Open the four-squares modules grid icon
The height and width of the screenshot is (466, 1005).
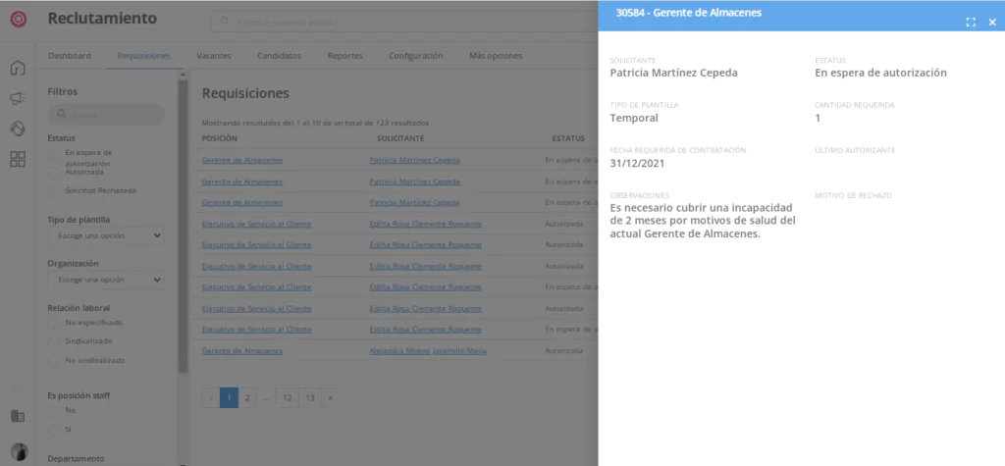pos(18,159)
